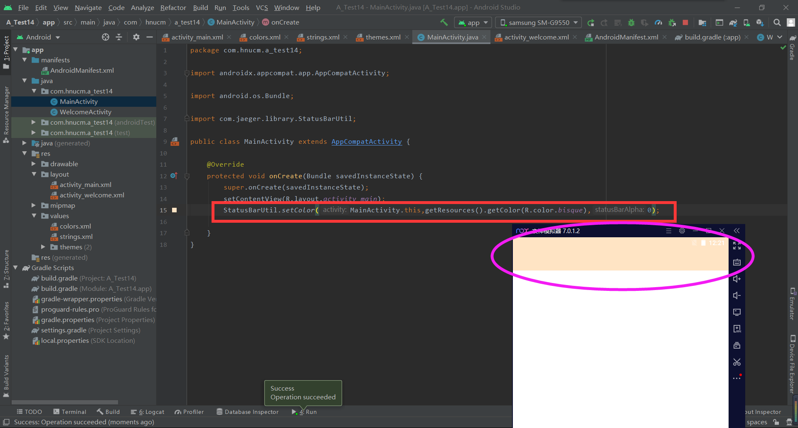Click override gutter marker on line 12
Screen dimensions: 798x428
[x=174, y=176]
